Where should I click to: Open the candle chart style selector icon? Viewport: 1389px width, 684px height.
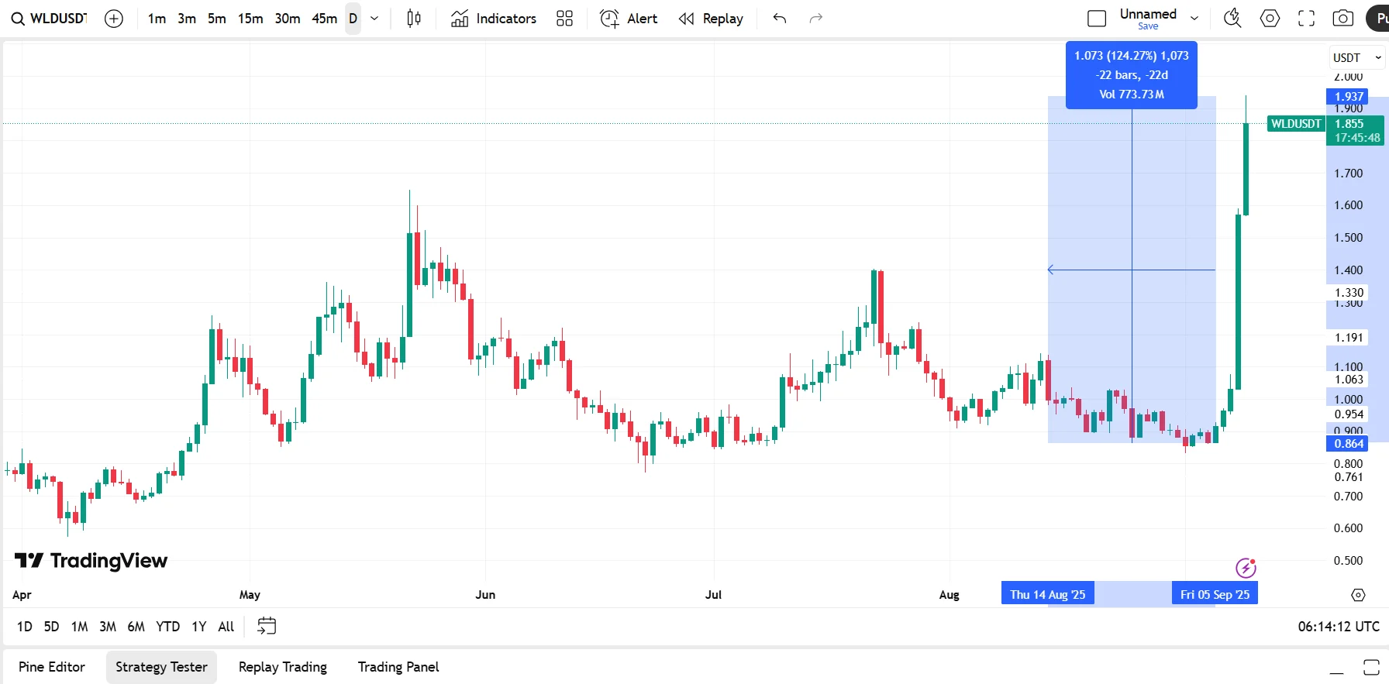click(x=413, y=18)
